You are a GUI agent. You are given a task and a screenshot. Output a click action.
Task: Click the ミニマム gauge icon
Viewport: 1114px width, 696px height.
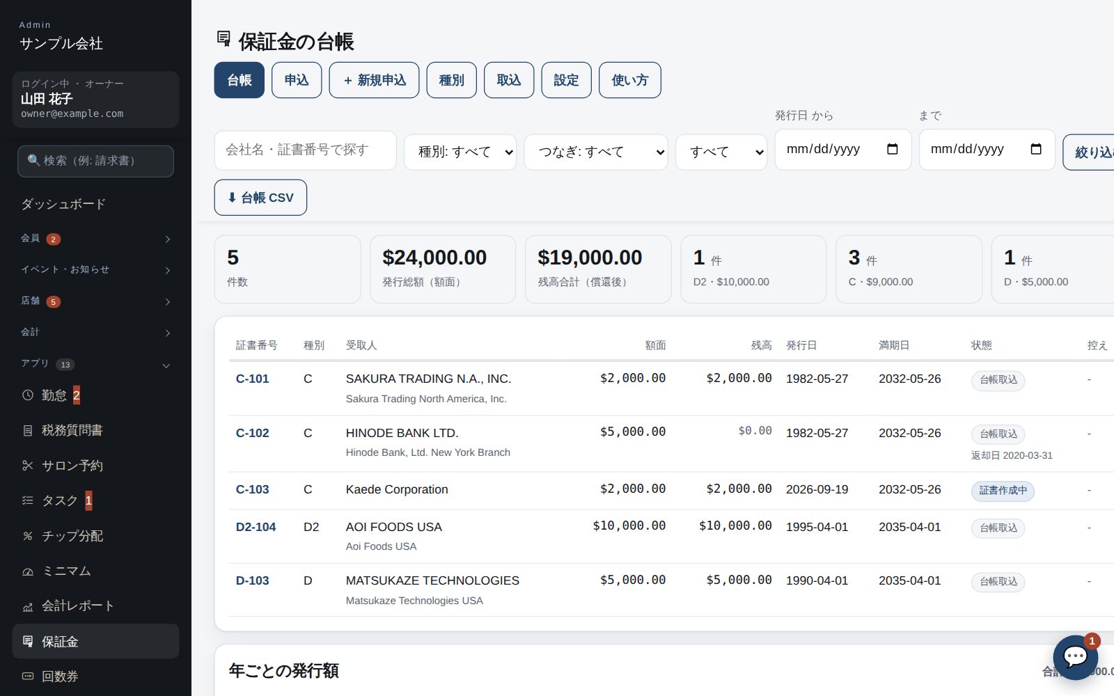pyautogui.click(x=28, y=571)
